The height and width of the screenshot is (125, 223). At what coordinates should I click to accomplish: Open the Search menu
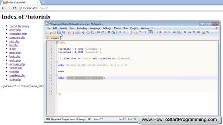63,28
